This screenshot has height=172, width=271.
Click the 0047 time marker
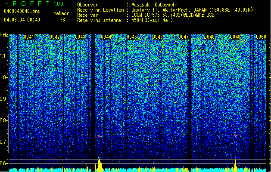pyautogui.click(x=184, y=37)
